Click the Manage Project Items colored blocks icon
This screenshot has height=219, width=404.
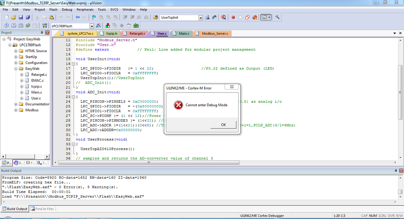(x=108, y=25)
